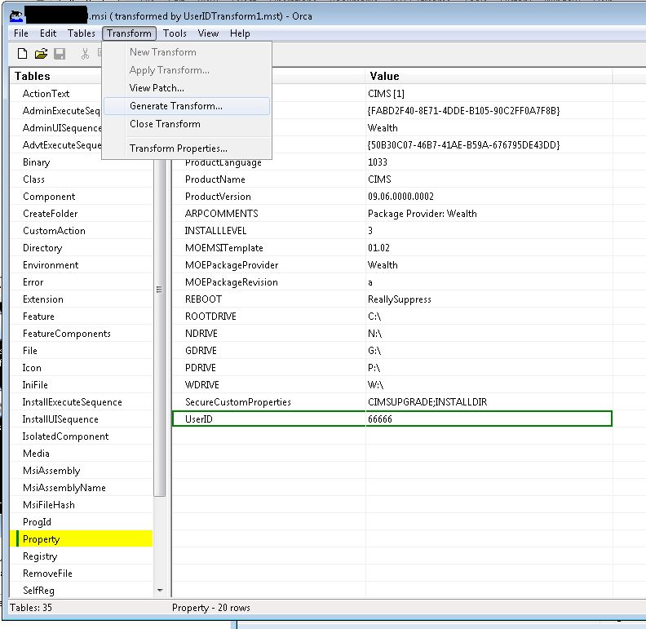Image resolution: width=646 pixels, height=629 pixels.
Task: Click the Open folder toolbar icon
Action: 41,54
